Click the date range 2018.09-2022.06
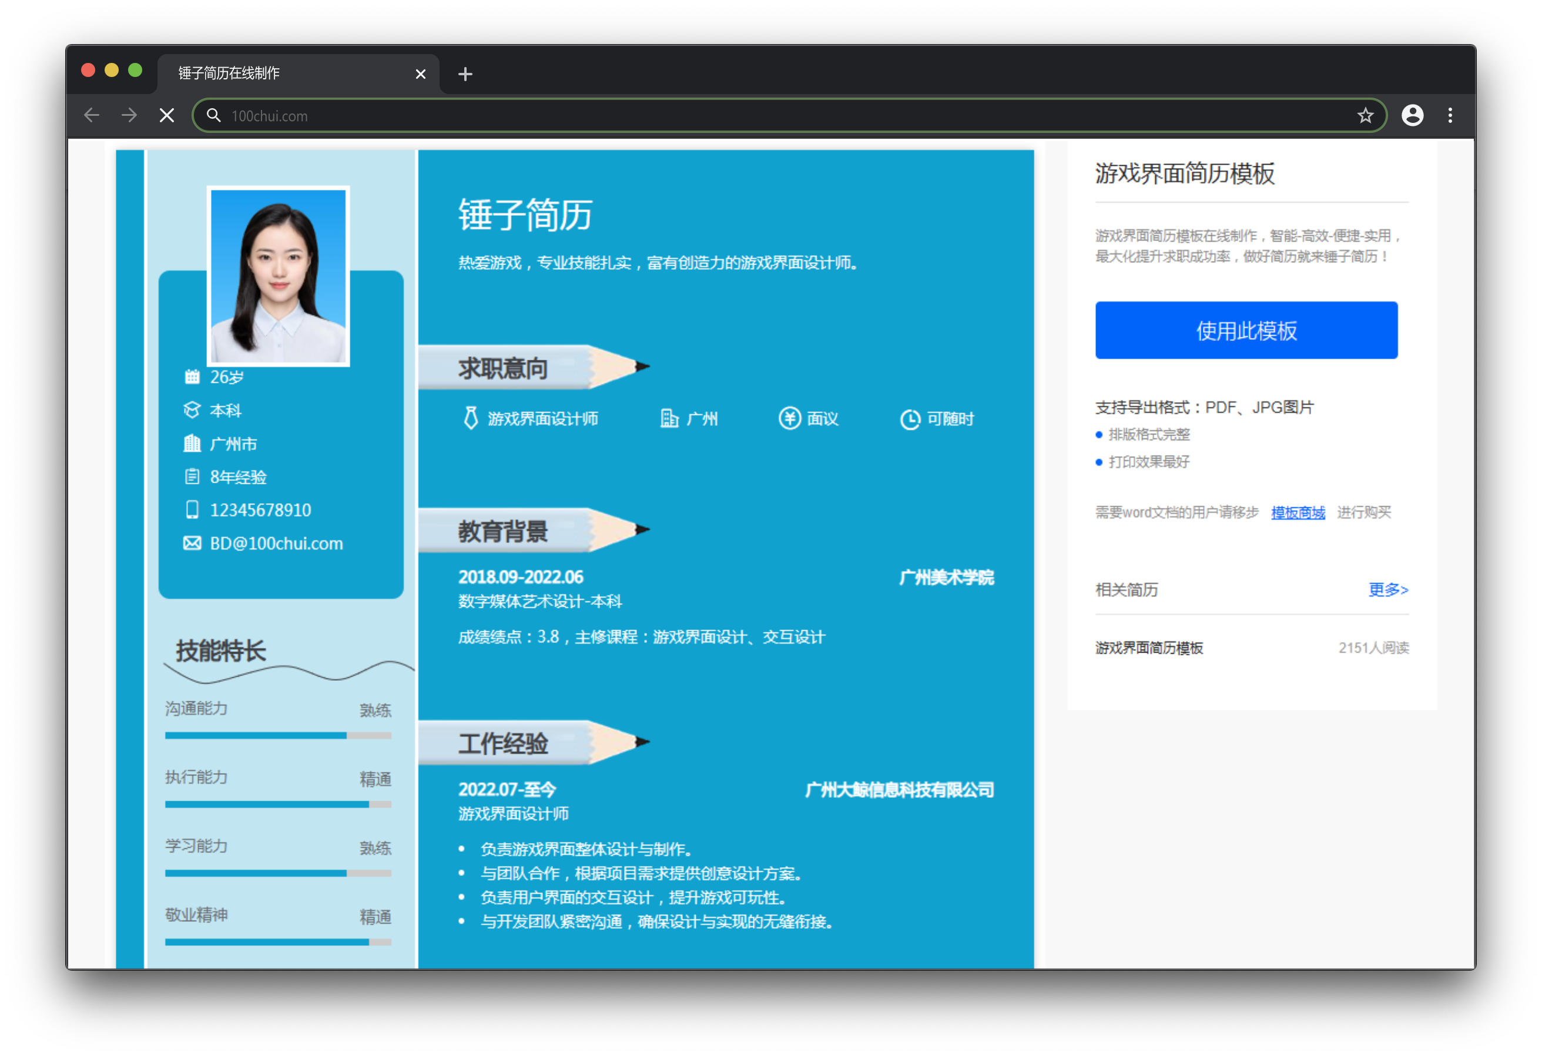1542x1057 pixels. (x=520, y=576)
